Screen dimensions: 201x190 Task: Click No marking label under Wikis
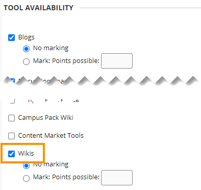pyautogui.click(x=51, y=164)
